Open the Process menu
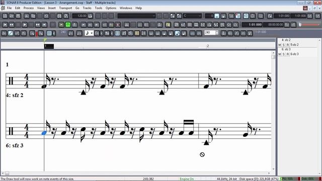Viewport: 322px width, 181px height. pos(29,8)
